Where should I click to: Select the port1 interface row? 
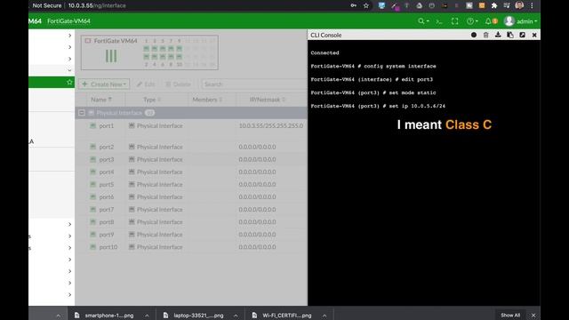(191, 125)
